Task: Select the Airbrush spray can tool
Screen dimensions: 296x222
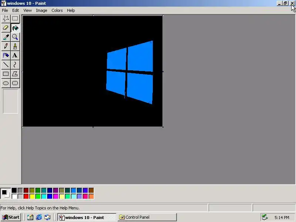Action: click(x=6, y=55)
